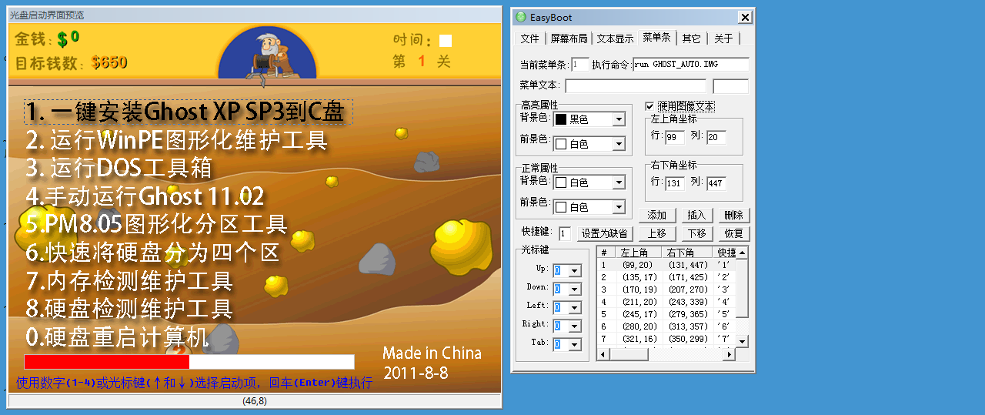Click 设置为缺省 button

(604, 233)
